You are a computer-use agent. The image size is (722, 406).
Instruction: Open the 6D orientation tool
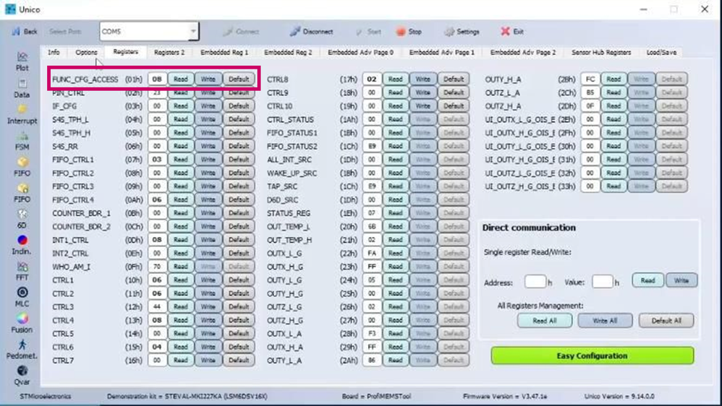(x=22, y=220)
